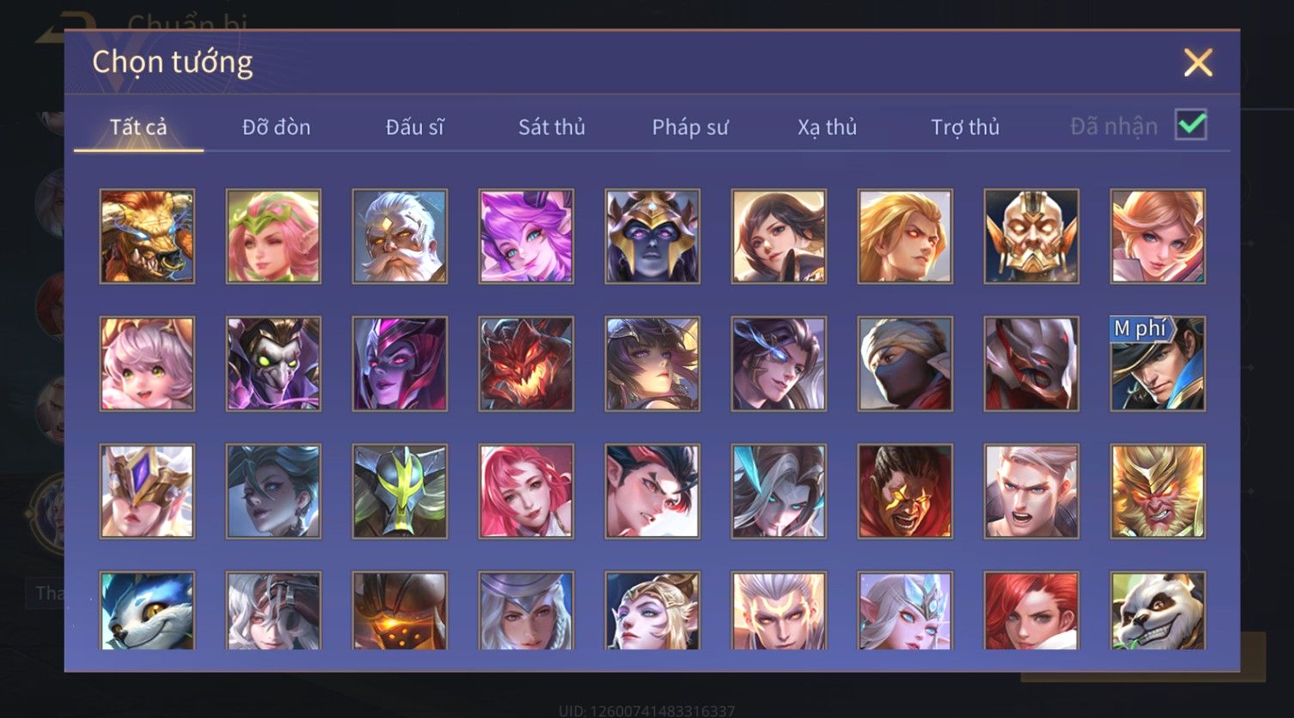
Task: Pick the hero marked 'M phí'
Action: (1157, 363)
